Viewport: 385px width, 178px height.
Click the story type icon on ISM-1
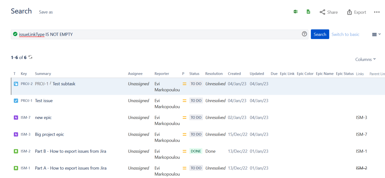pos(16,168)
